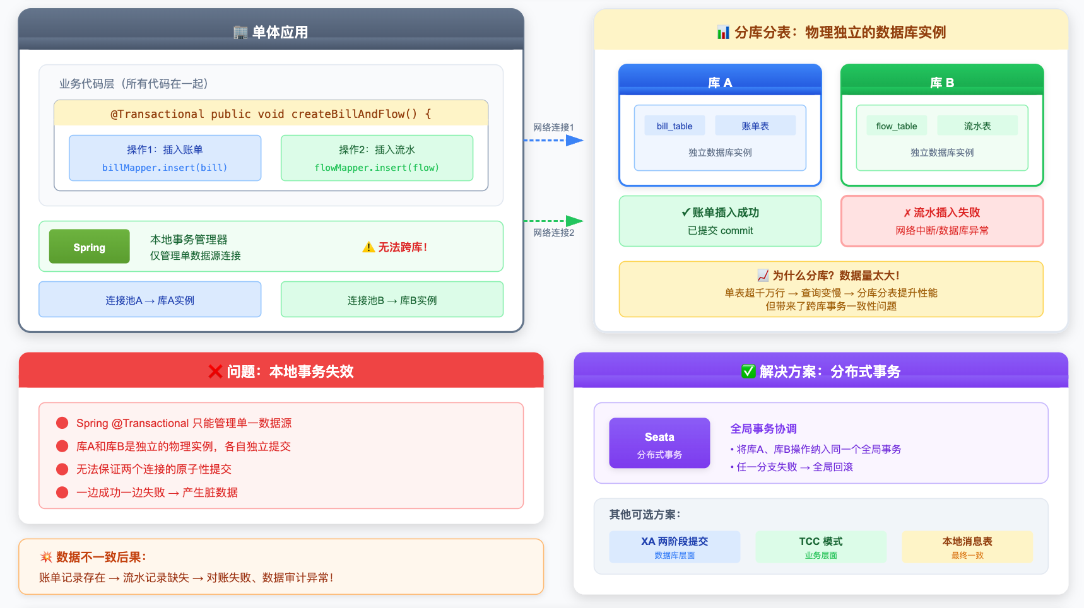Click the purple Seata 分布式事务 badge
The width and height of the screenshot is (1084, 608).
(x=659, y=443)
